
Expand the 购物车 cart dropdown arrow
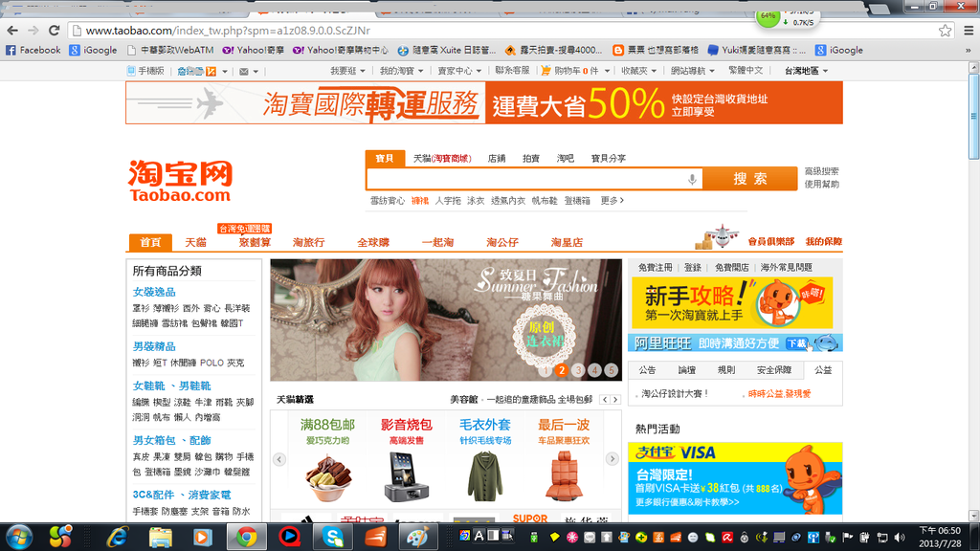(607, 71)
